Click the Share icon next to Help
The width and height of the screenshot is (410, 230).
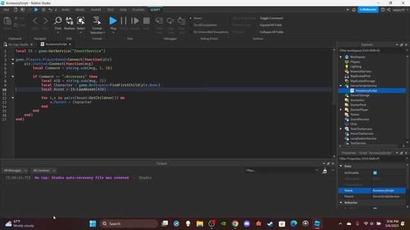389,10
